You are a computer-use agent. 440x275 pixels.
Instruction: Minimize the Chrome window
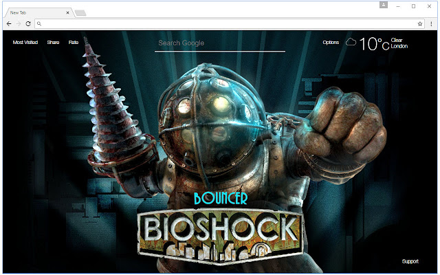[x=398, y=6]
